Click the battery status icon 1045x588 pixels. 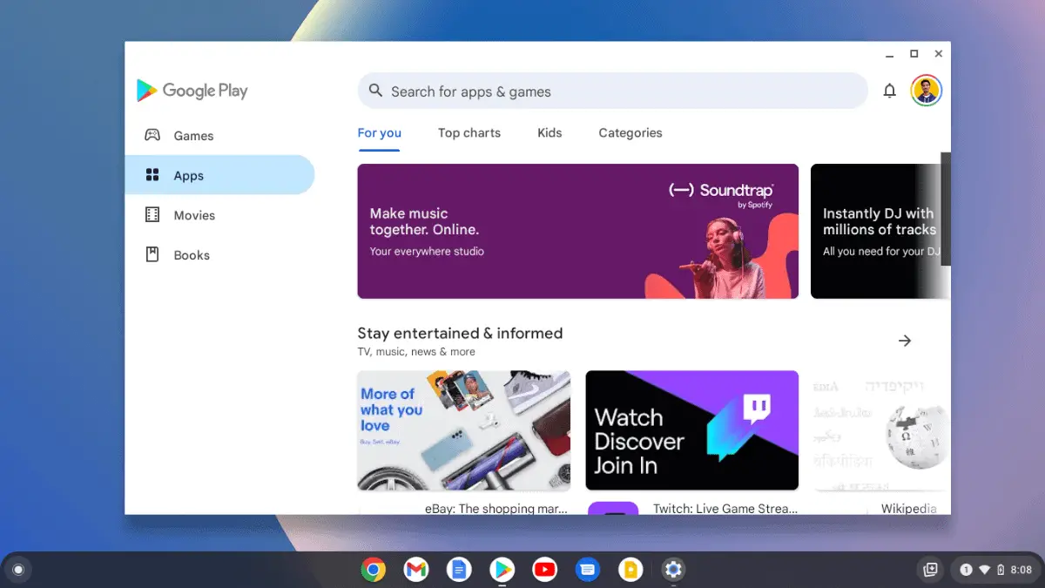(1001, 570)
